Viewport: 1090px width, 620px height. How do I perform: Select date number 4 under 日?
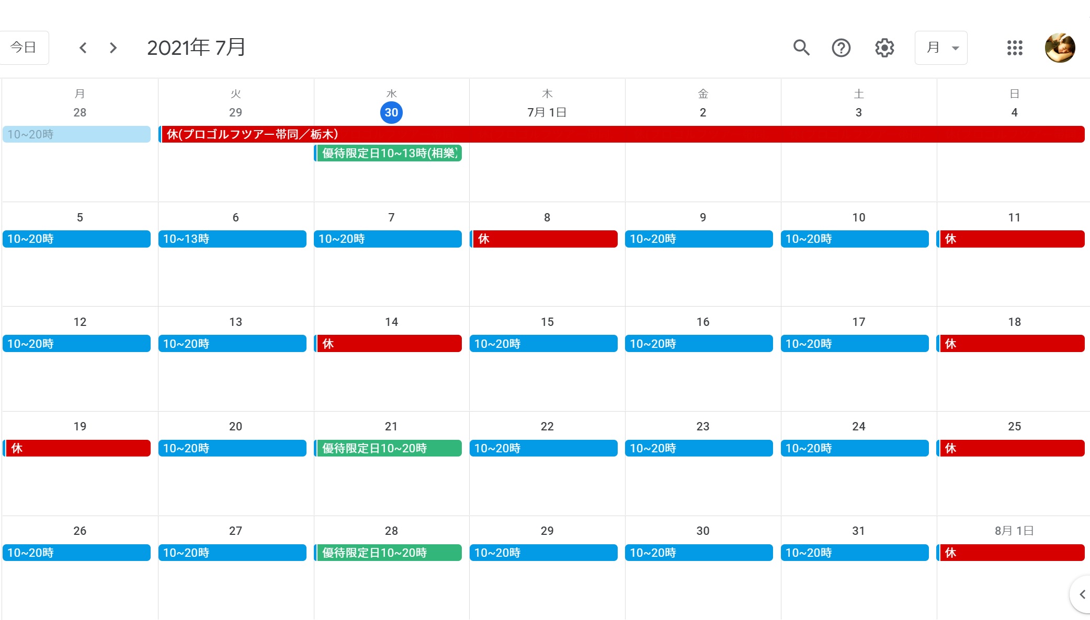1014,112
